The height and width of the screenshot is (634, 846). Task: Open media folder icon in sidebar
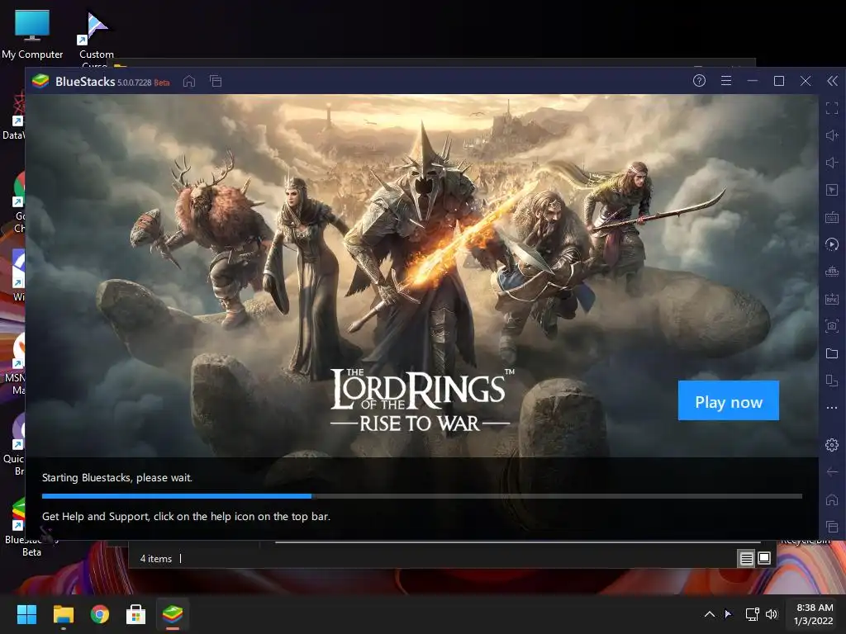coord(832,353)
